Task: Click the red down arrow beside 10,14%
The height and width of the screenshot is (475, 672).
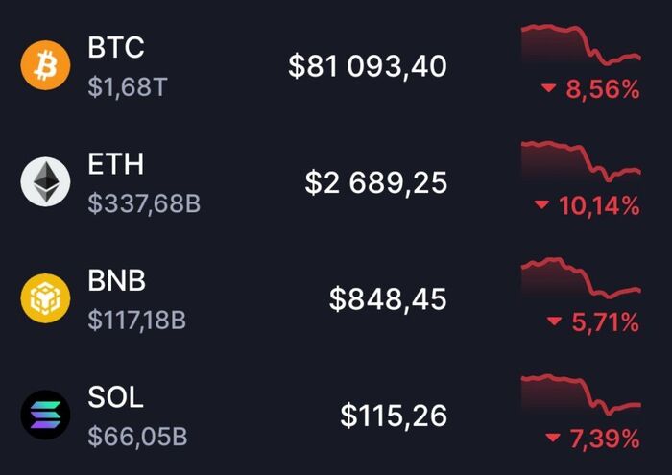Action: (x=541, y=205)
